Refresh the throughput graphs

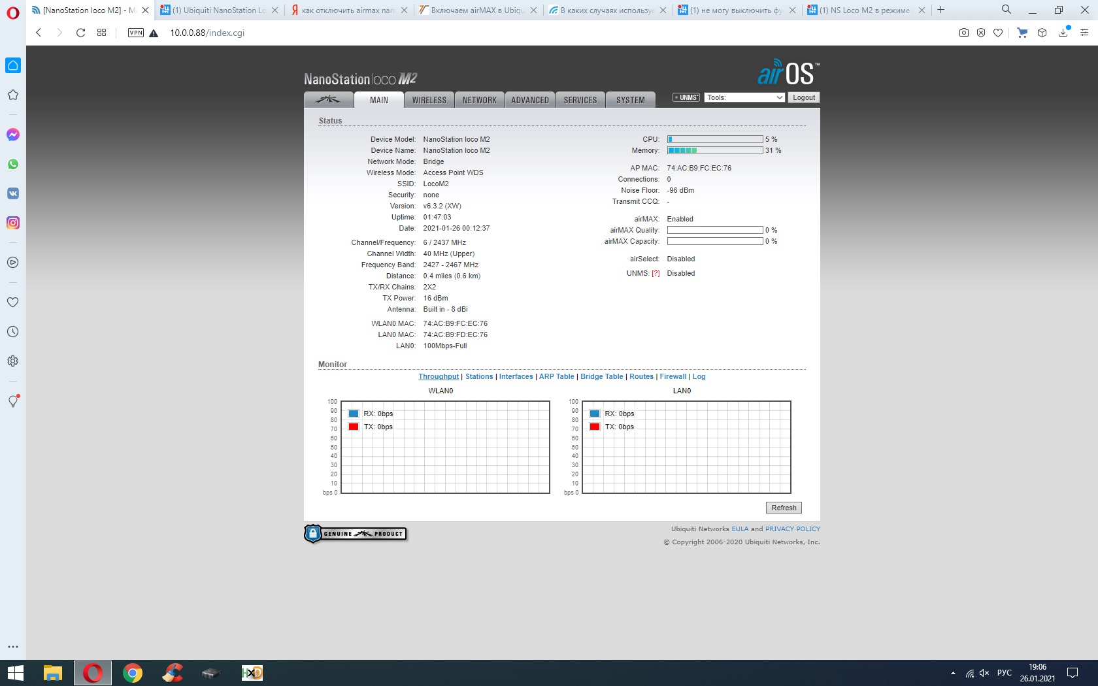(x=784, y=508)
